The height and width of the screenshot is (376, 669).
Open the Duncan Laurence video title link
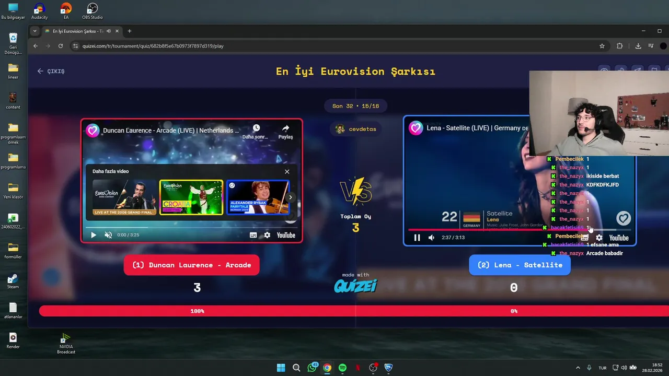(171, 131)
